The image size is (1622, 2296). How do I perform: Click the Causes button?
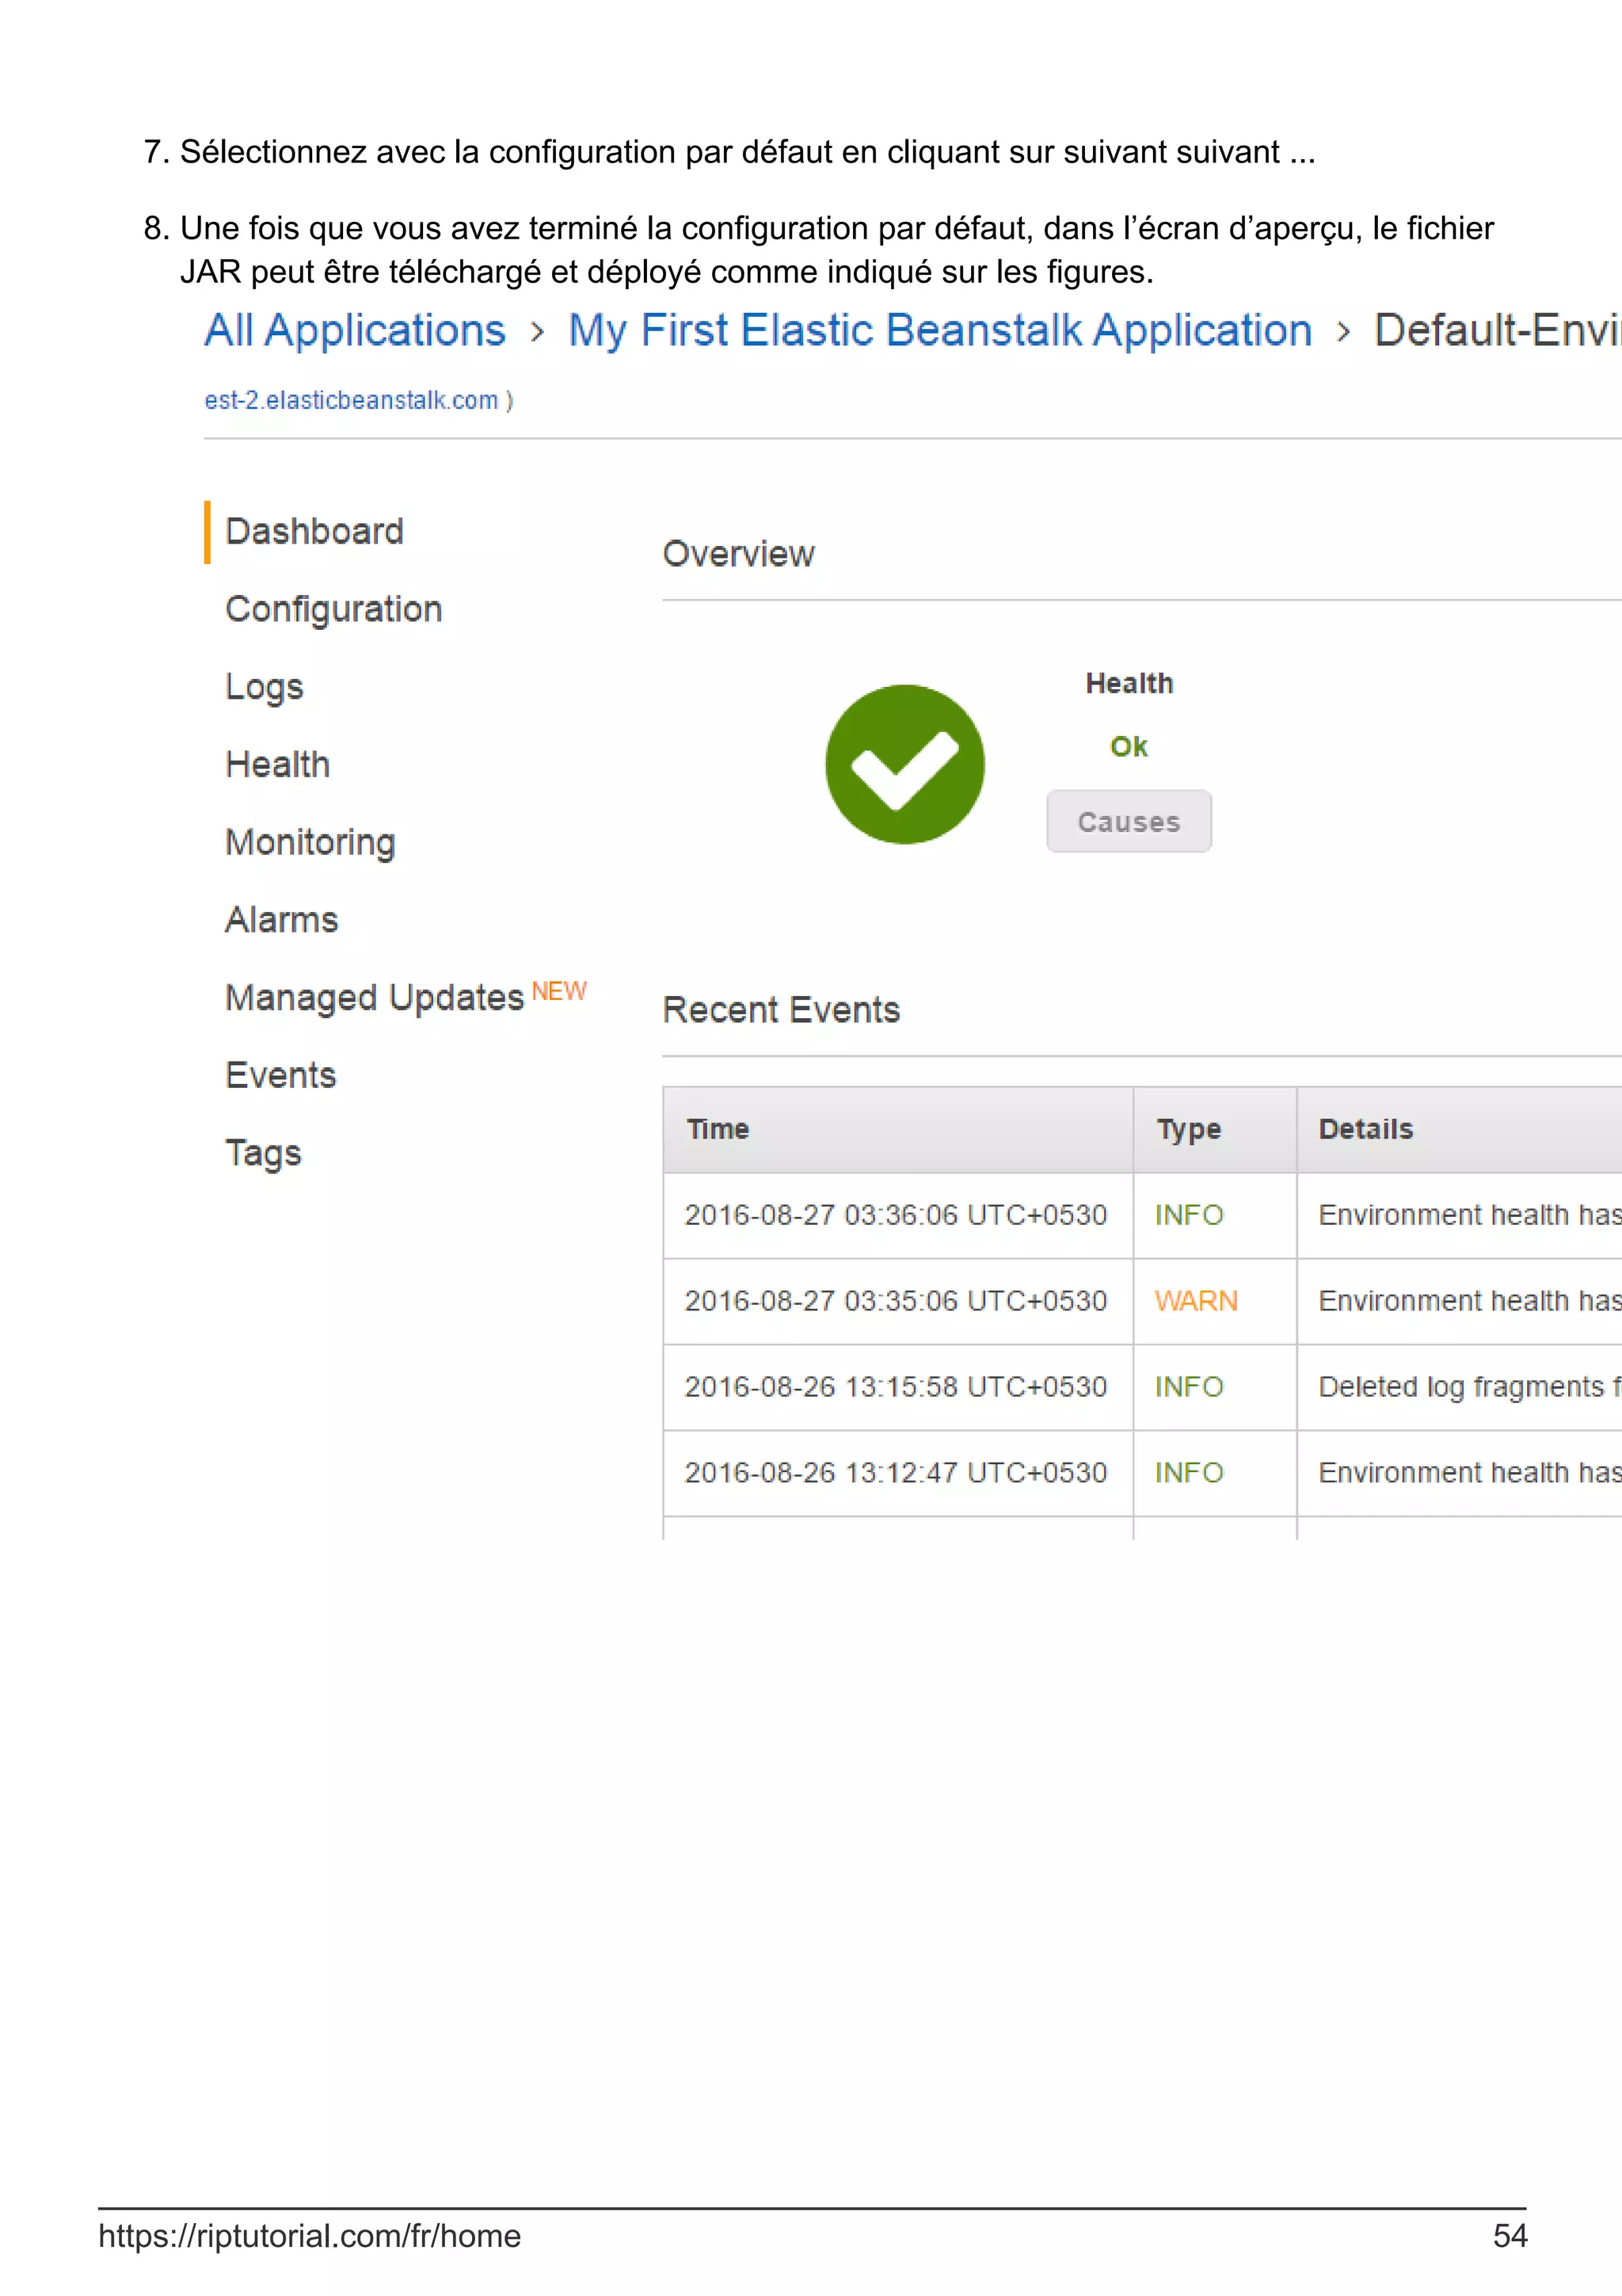(1129, 821)
